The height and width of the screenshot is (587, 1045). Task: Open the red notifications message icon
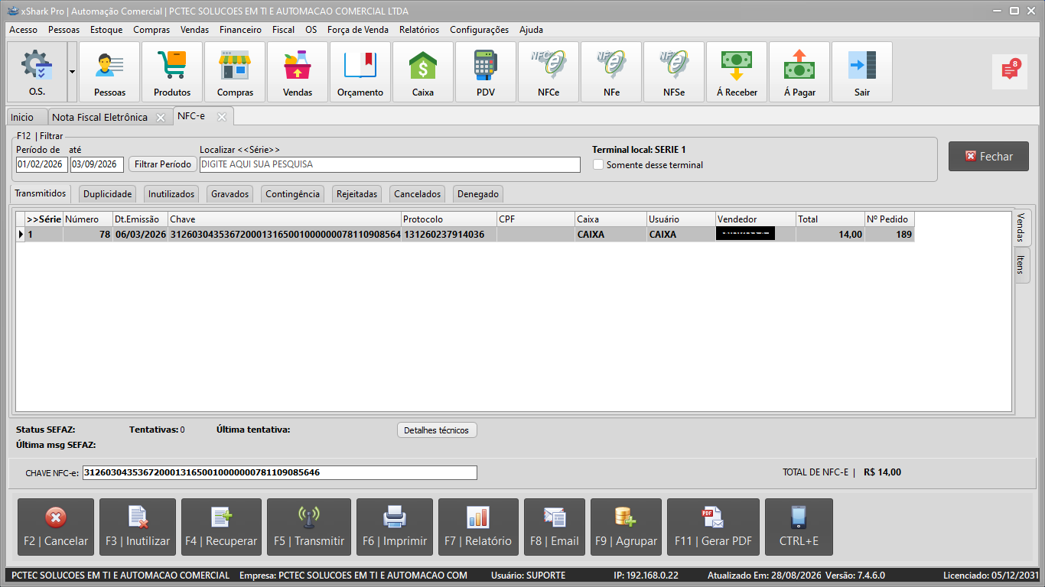click(x=1011, y=70)
